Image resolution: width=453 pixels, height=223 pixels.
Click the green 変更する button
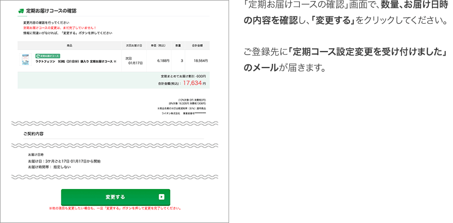(x=115, y=197)
